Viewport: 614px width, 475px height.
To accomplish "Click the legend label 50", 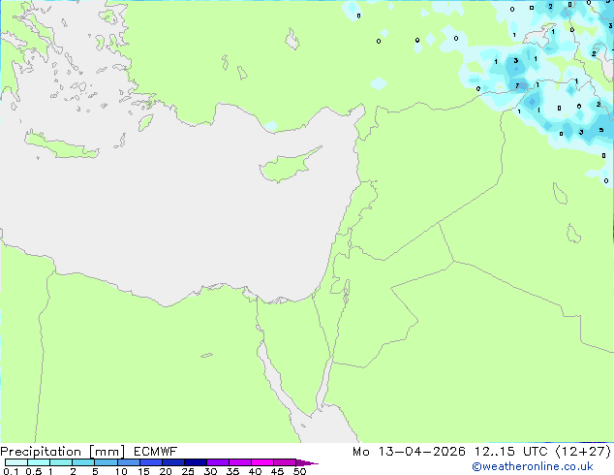I will [x=300, y=471].
